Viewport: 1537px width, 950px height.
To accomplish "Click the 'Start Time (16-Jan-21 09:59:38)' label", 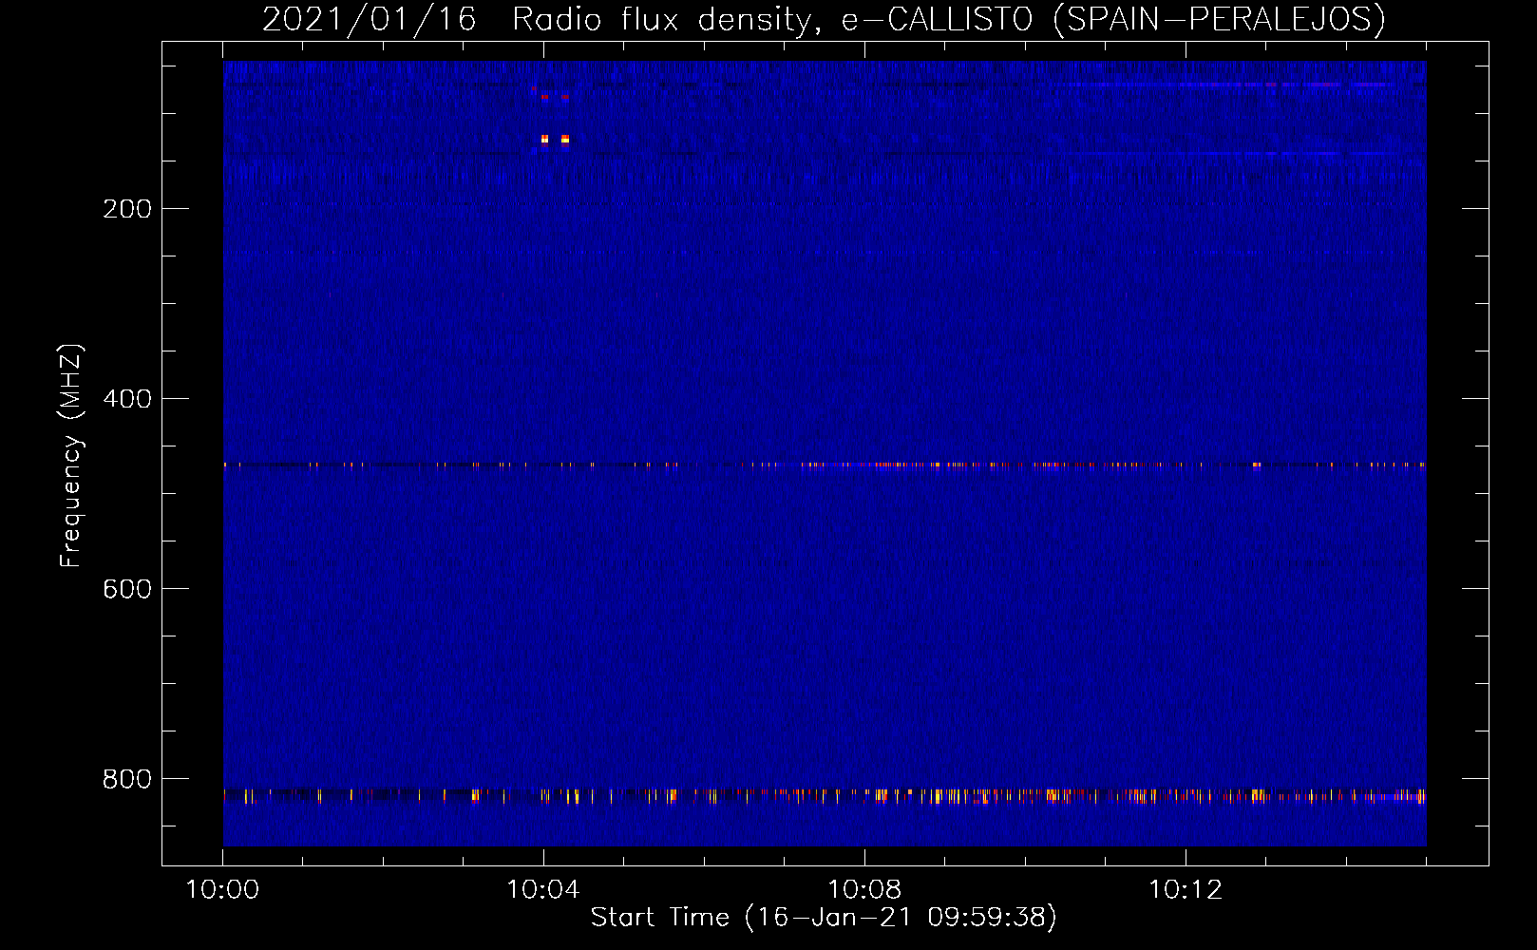I will [824, 918].
